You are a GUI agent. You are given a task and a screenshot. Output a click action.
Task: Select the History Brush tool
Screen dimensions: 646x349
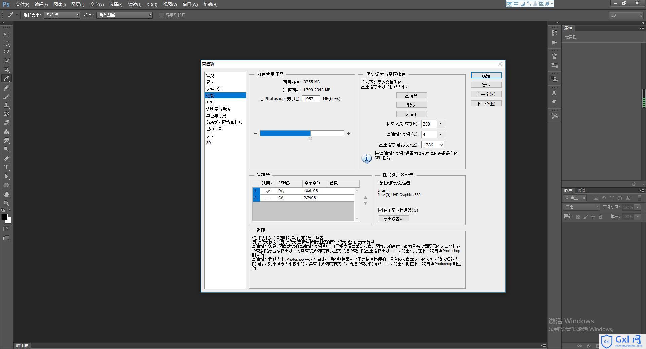click(x=6, y=114)
